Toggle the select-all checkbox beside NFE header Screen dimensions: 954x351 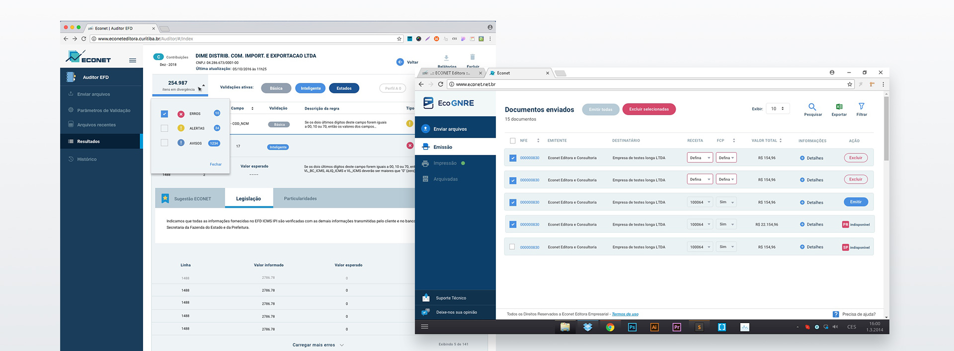coord(513,140)
